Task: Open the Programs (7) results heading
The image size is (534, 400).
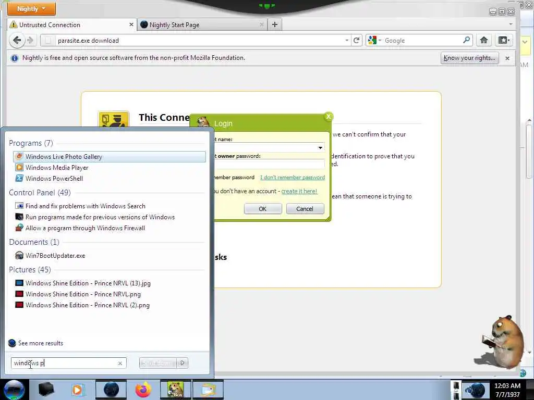Action: coord(31,143)
